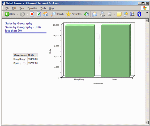The image size is (150, 126).
Task: Click the Print icon in the toolbar
Action: pos(103,14)
